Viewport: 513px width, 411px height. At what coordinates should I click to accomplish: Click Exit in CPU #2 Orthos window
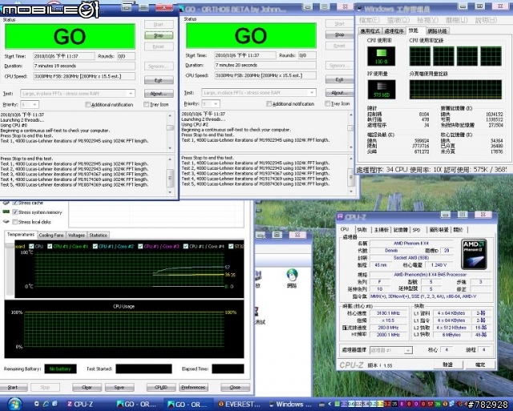pyautogui.click(x=340, y=79)
